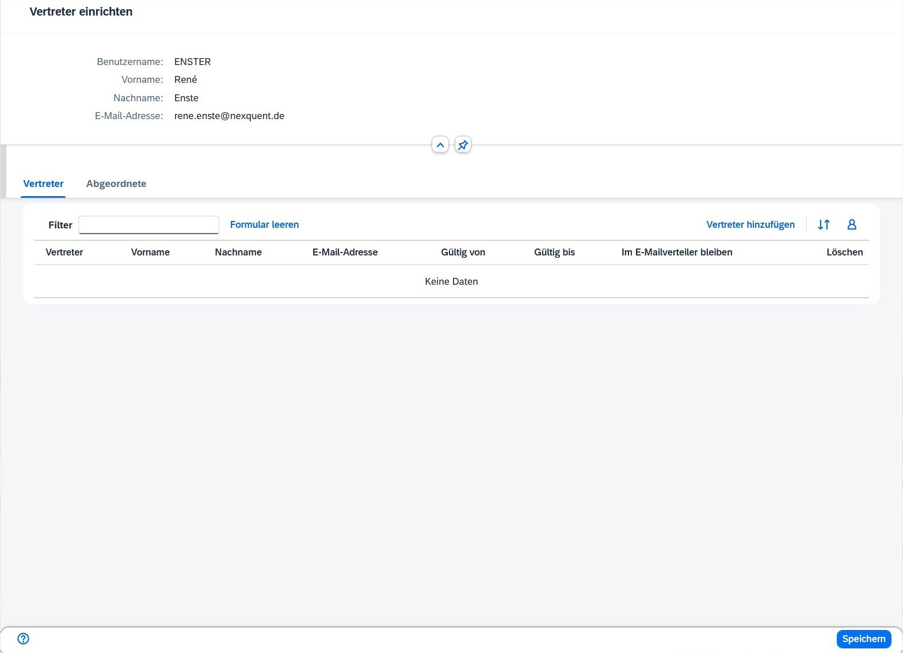The width and height of the screenshot is (903, 653).
Task: Click the Vertreter column header
Action: pos(64,253)
